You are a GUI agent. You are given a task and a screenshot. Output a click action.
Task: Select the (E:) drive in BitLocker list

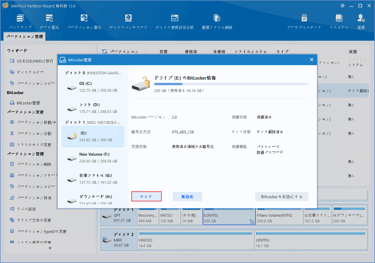(x=93, y=136)
